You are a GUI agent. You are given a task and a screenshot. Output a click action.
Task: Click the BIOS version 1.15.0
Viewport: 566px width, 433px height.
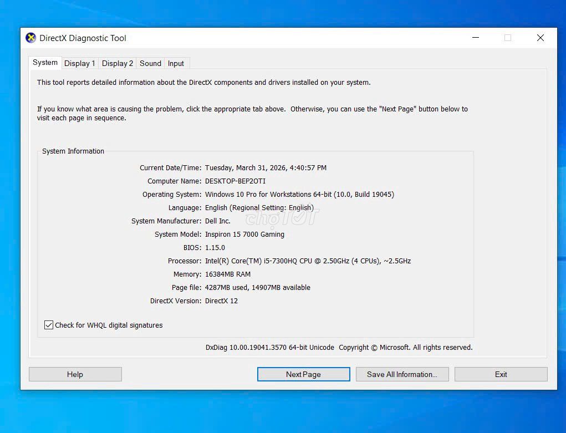click(215, 248)
